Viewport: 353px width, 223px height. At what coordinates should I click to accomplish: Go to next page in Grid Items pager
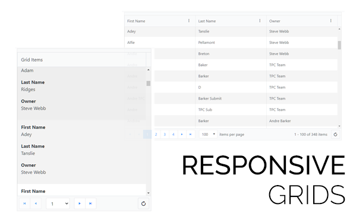click(x=80, y=203)
